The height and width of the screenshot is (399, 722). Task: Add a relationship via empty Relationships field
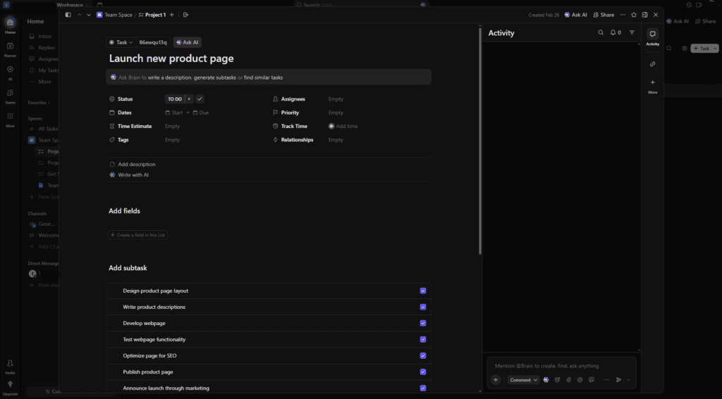(x=336, y=140)
